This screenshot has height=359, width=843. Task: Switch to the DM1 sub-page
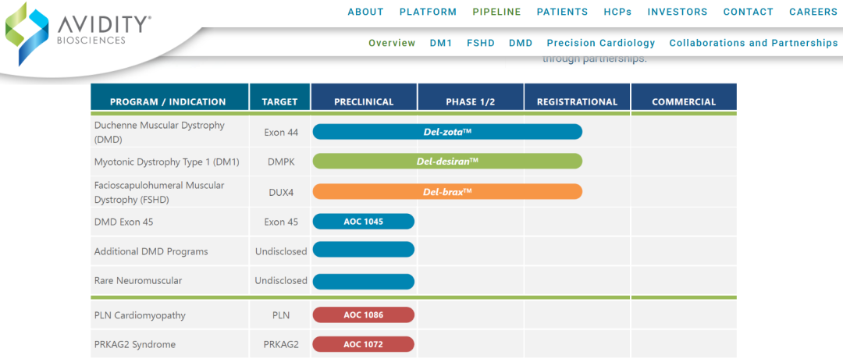[x=441, y=43]
